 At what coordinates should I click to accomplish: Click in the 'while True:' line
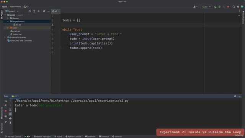click(72, 30)
